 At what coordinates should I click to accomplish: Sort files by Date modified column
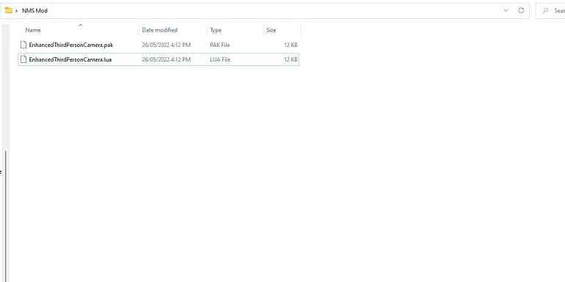[x=160, y=30]
